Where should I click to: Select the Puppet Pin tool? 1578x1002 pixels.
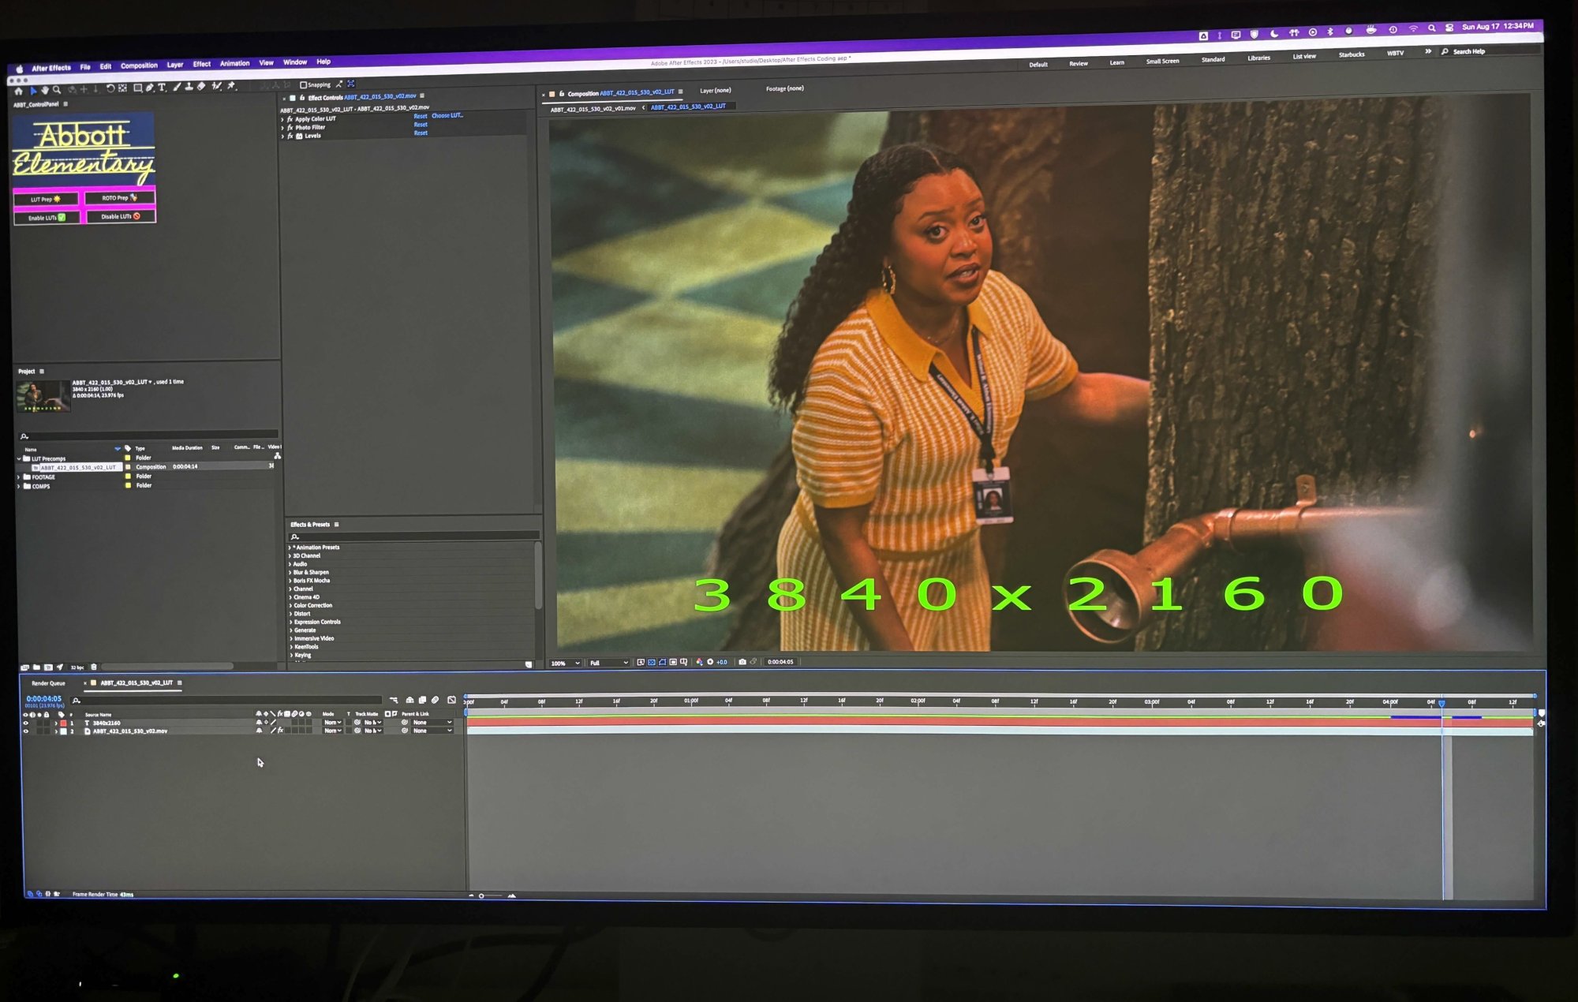click(231, 86)
